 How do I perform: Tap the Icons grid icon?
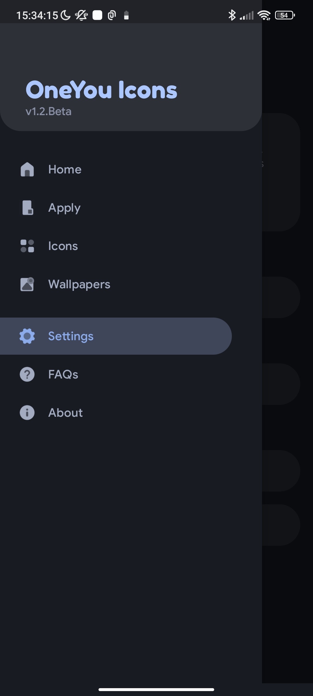coord(27,246)
